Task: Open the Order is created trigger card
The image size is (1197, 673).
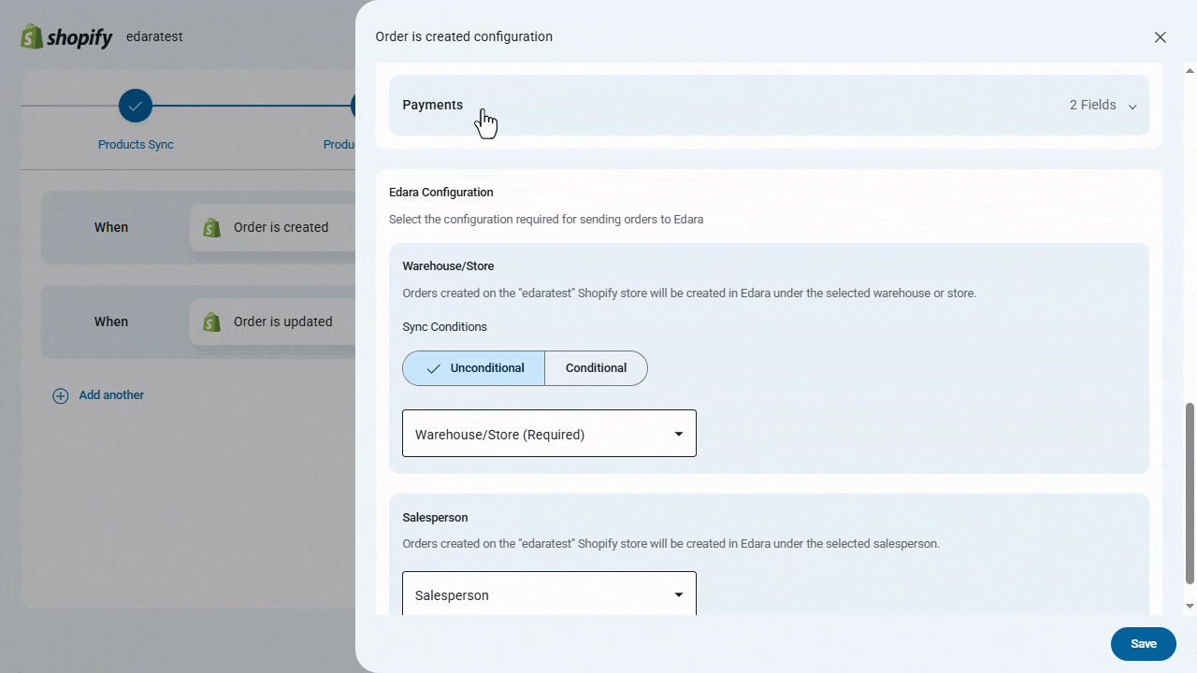Action: 272,227
